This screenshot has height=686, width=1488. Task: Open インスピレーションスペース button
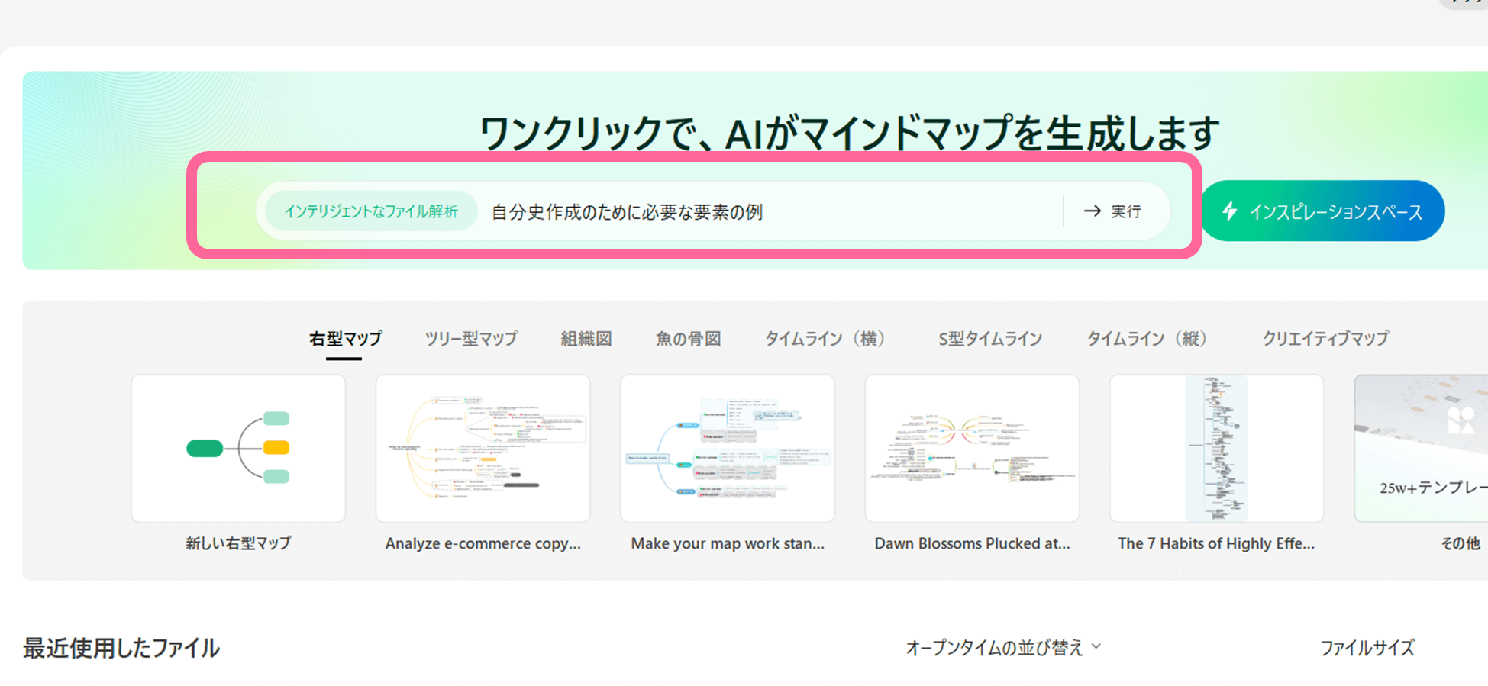1323,211
